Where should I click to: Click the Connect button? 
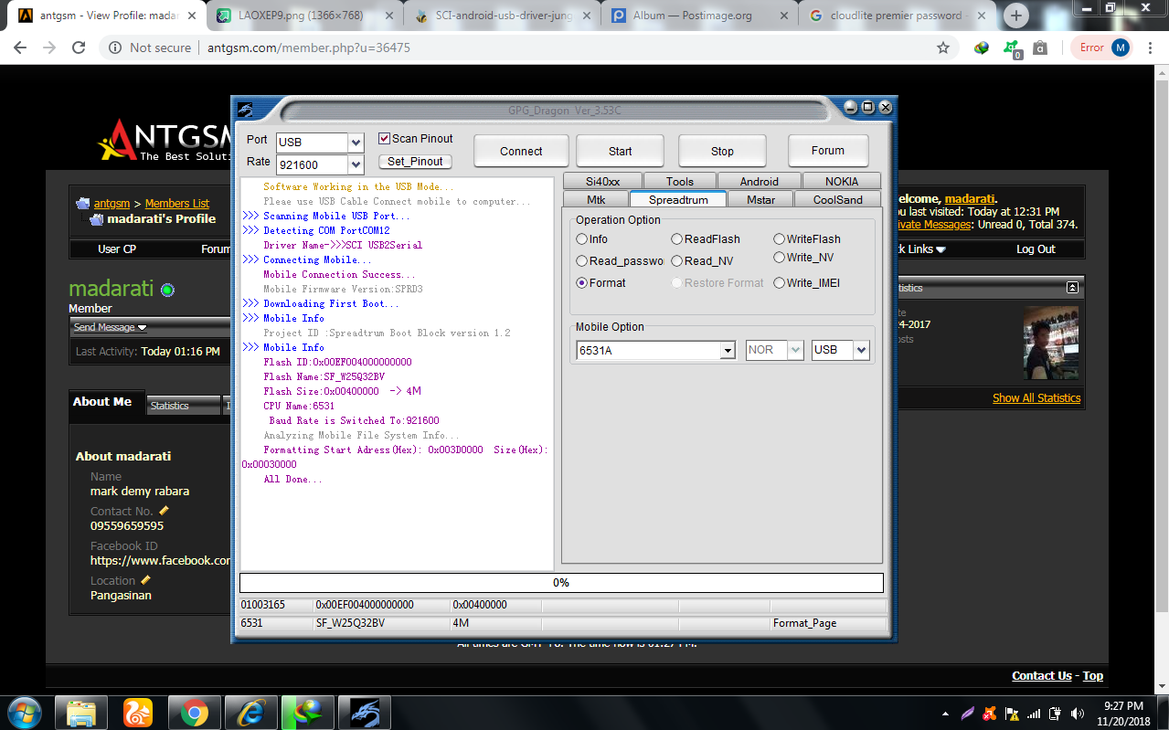click(521, 151)
